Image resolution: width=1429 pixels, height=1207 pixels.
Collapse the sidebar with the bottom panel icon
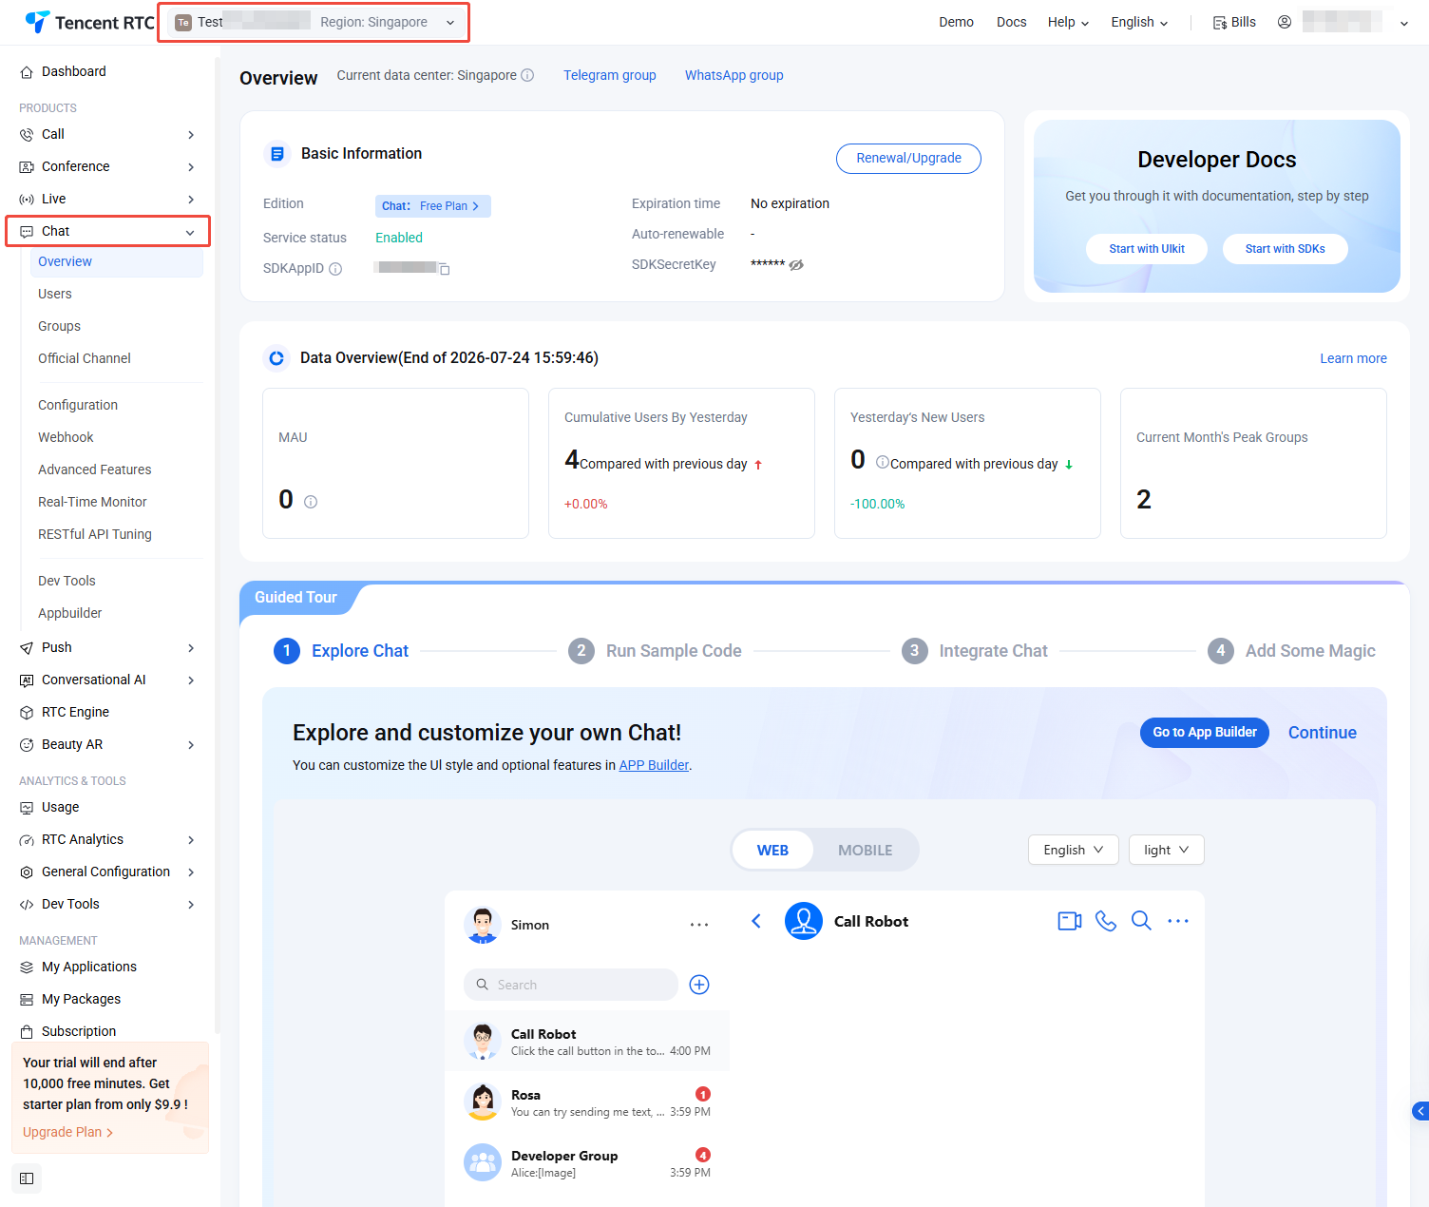[27, 1178]
